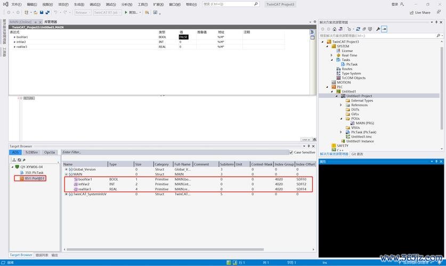Click the pin icon on Target Browser panel

click(x=309, y=146)
